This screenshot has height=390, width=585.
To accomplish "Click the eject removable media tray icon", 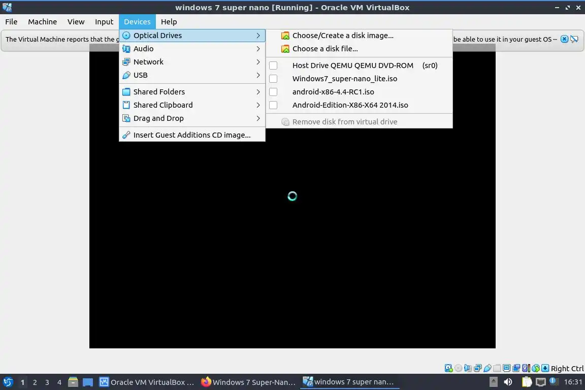I will click(494, 382).
